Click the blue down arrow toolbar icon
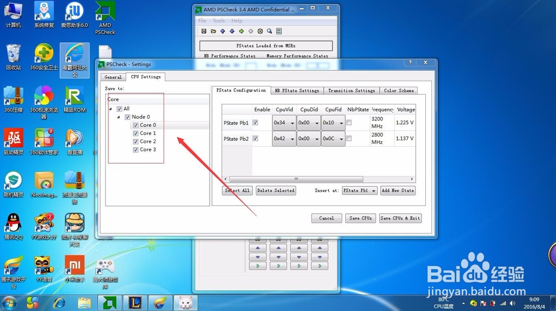 coord(232,31)
